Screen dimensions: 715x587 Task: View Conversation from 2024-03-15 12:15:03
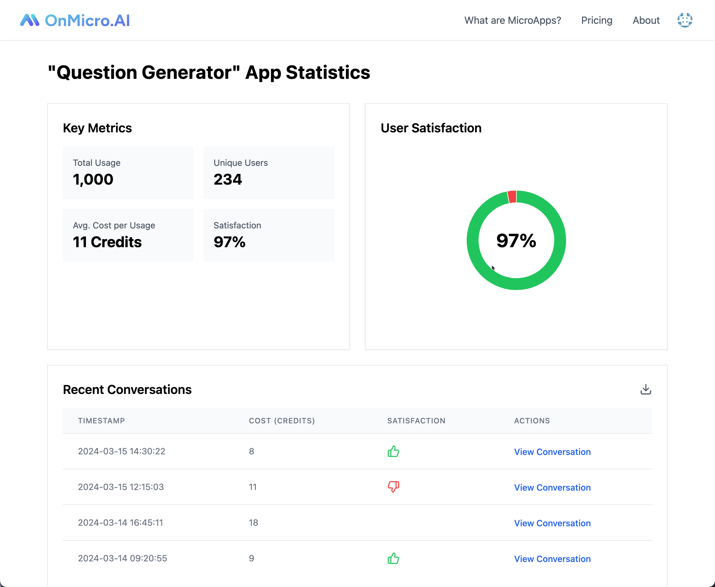(x=552, y=487)
